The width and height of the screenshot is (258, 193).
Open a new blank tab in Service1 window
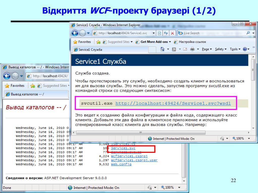(152, 50)
